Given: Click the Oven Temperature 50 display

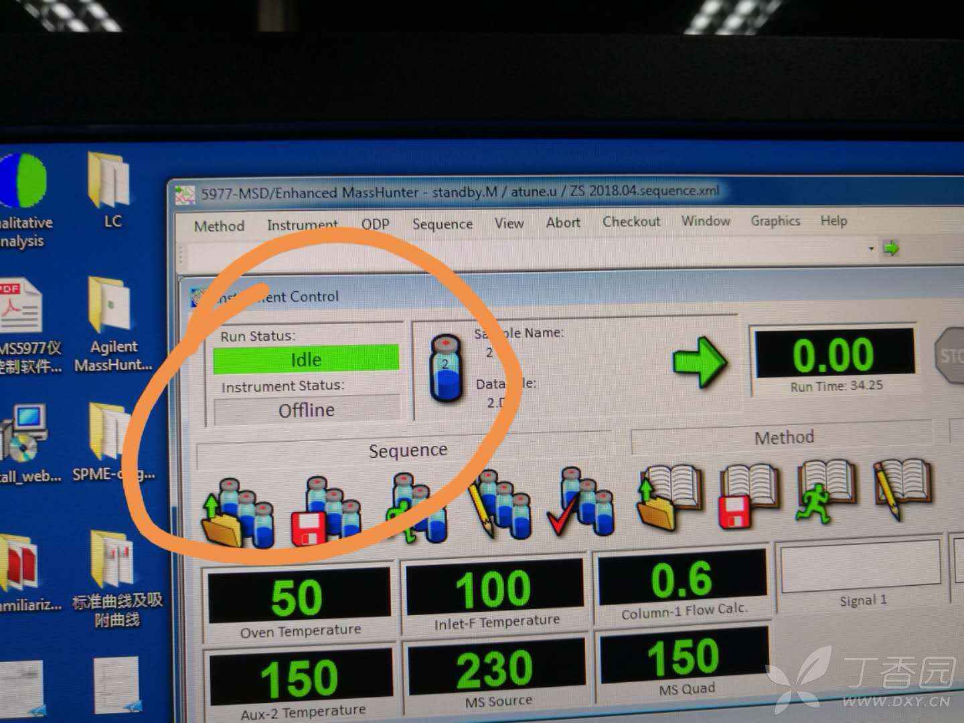Looking at the screenshot, I should [x=299, y=597].
